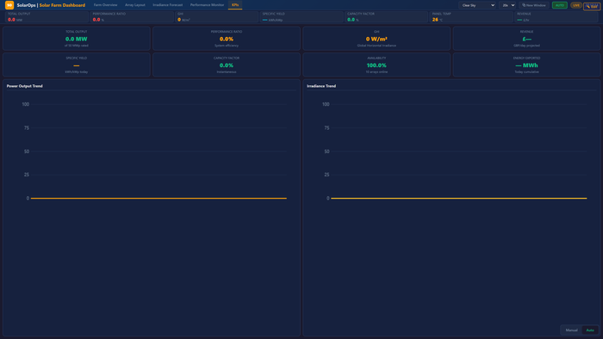The image size is (603, 339).
Task: Click the Panel Temp 26 °C tile
Action: [x=471, y=17]
